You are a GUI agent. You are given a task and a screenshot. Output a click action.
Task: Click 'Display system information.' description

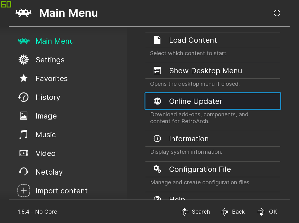click(x=186, y=152)
